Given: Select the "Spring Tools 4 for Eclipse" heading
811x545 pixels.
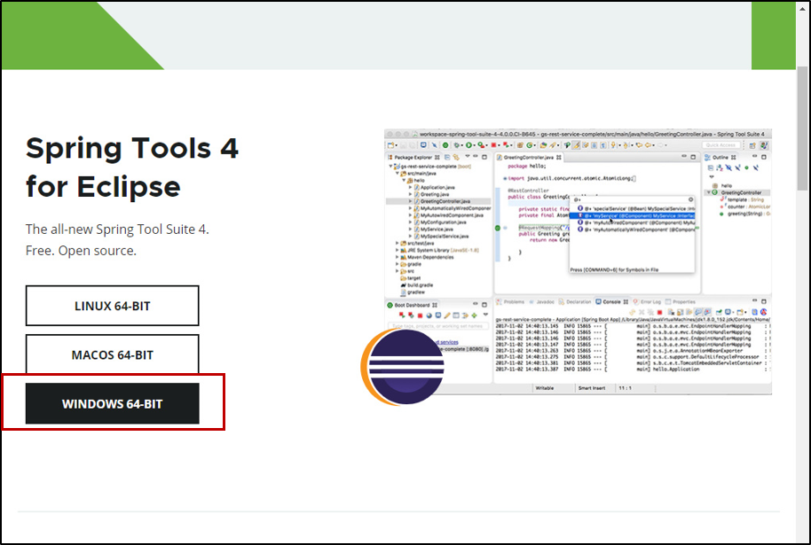Looking at the screenshot, I should (x=132, y=167).
